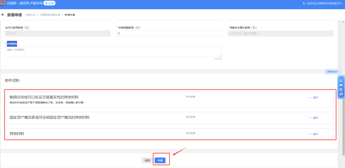The image size is (345, 168).
Task: Click 新增申请 breadcrumb item
Action: pyautogui.click(x=70, y=15)
